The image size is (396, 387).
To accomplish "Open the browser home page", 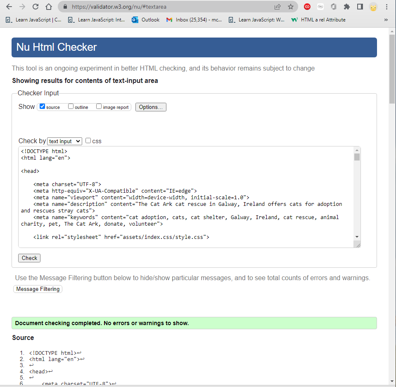I will [48, 7].
